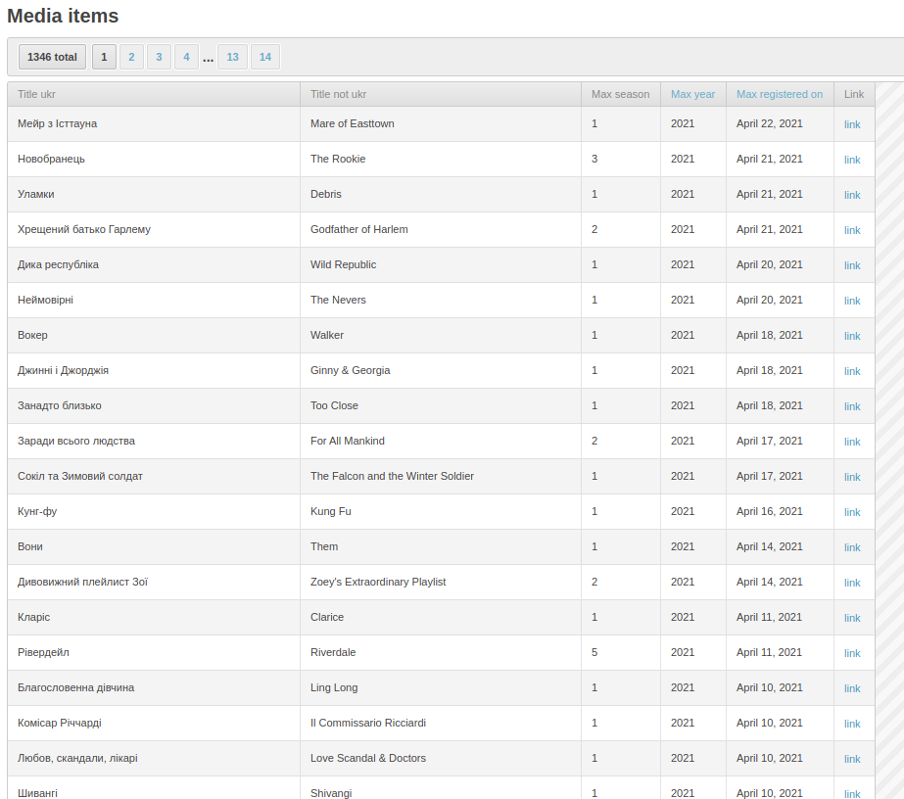This screenshot has height=799, width=904.
Task: Follow Il Commissario Ricciardi link
Action: pyautogui.click(x=852, y=724)
